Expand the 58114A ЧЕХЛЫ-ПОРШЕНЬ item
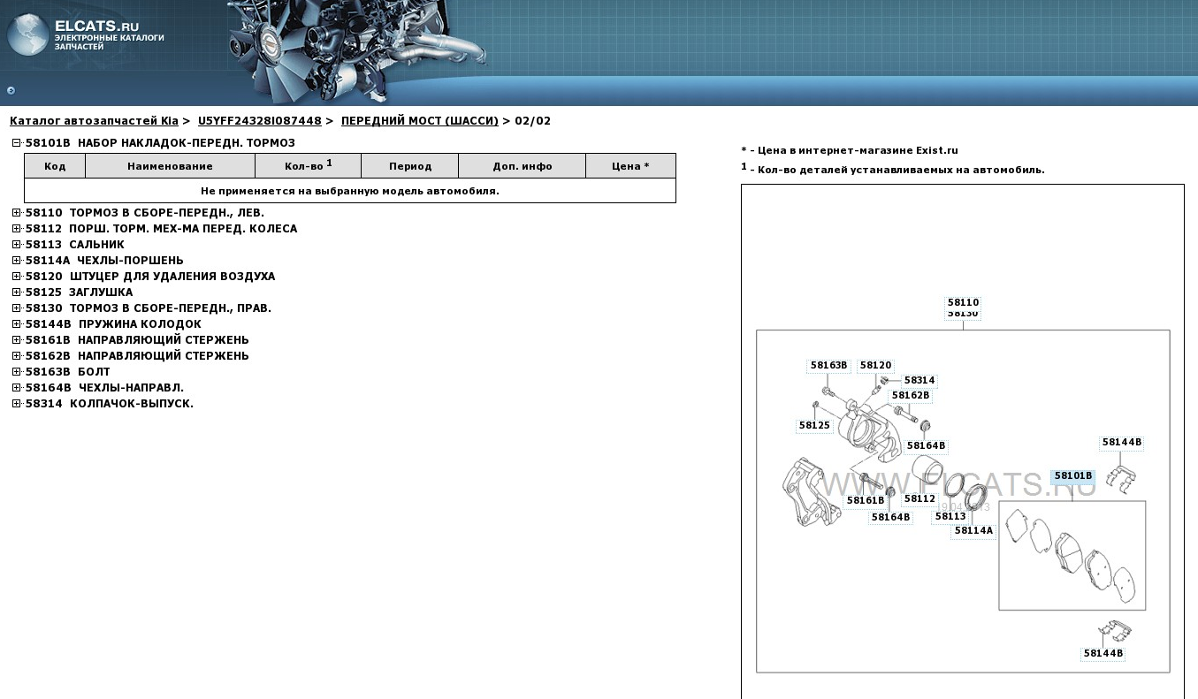 pos(16,261)
